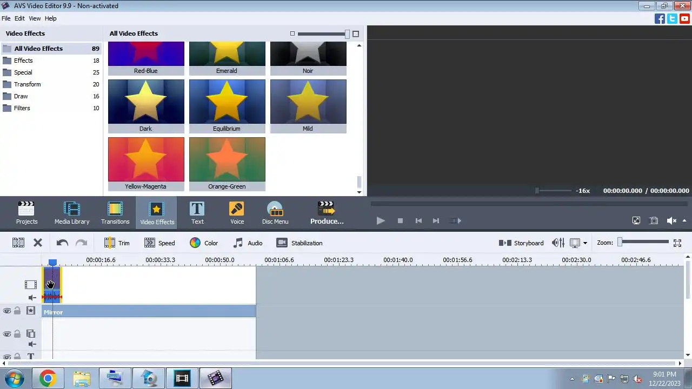The height and width of the screenshot is (389, 692).
Task: Delete the selected timeline object
Action: pos(38,243)
